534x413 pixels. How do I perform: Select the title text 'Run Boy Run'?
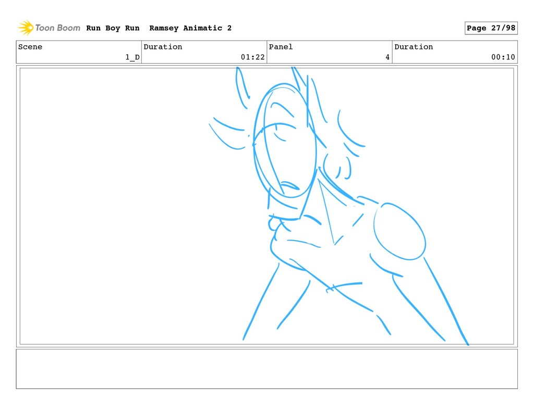point(113,28)
